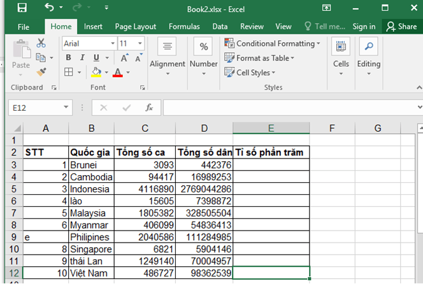Click the Borders icon in Font group
The image size is (423, 284).
click(69, 72)
